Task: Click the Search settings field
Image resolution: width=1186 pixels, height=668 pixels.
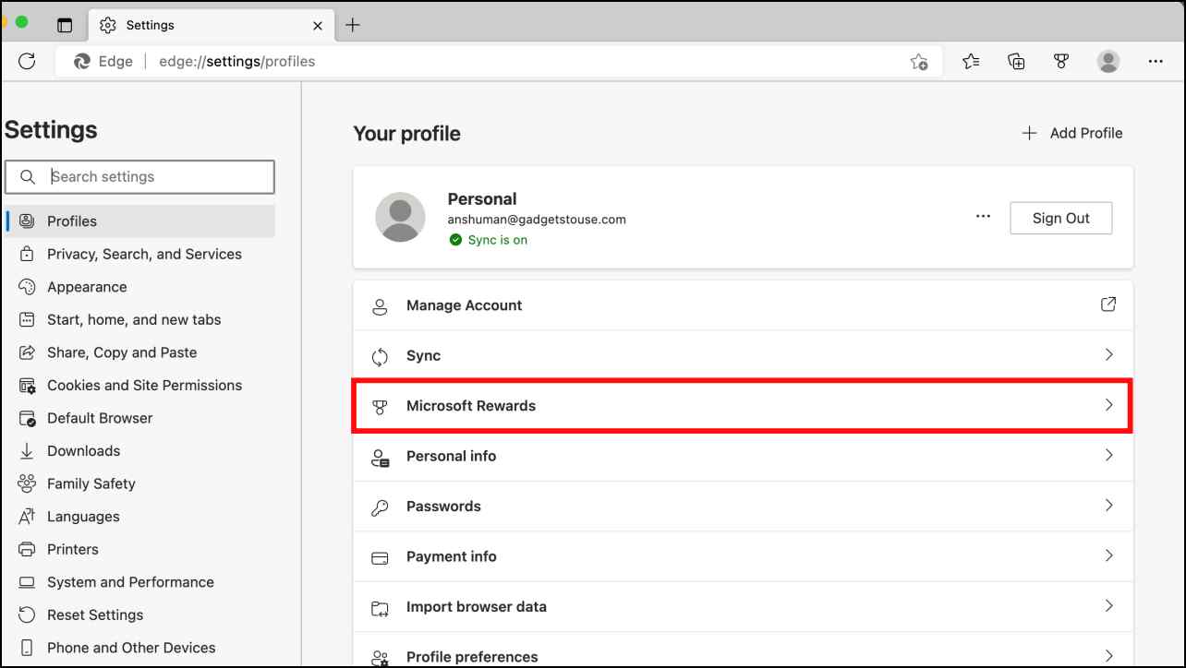Action: [x=139, y=177]
